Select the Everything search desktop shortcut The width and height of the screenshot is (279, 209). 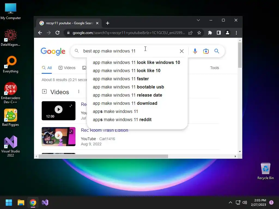(x=11, y=64)
